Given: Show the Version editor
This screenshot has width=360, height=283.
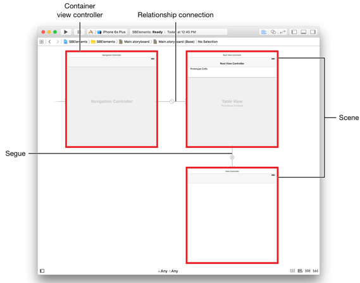Looking at the screenshot, I should (x=282, y=32).
